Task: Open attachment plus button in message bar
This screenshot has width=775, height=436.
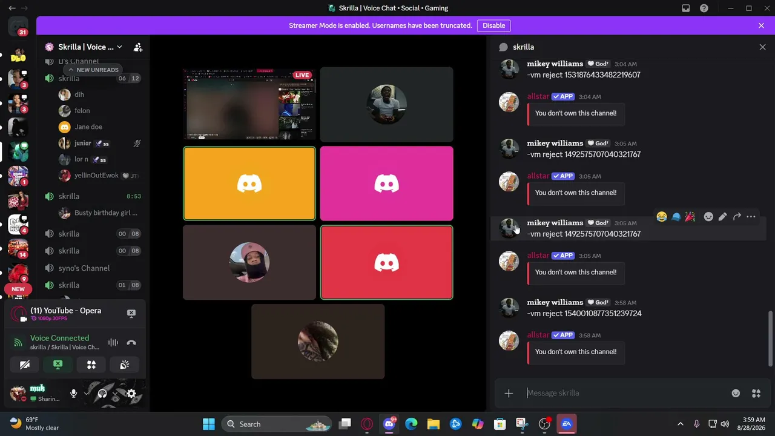Action: click(509, 394)
